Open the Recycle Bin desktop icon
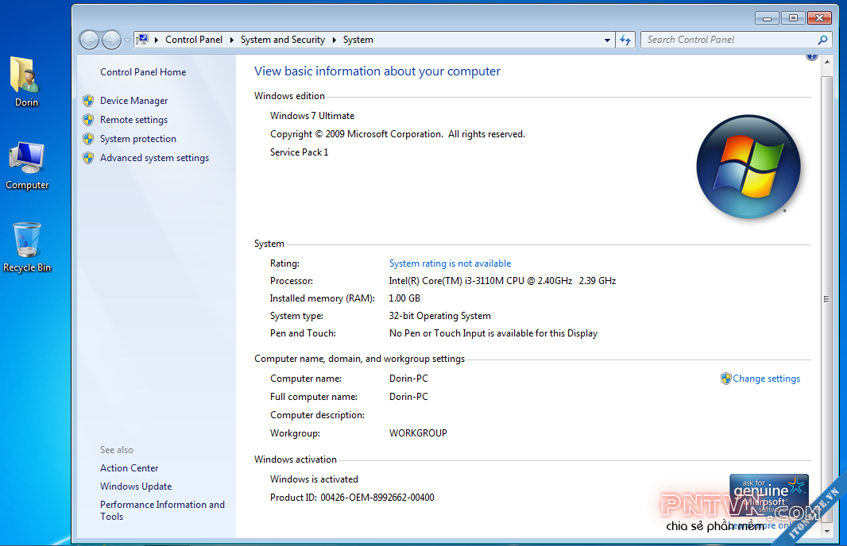The width and height of the screenshot is (847, 546). 26,247
